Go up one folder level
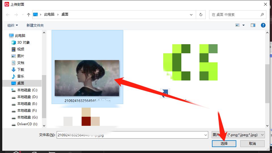The image size is (272, 153). pyautogui.click(x=29, y=15)
